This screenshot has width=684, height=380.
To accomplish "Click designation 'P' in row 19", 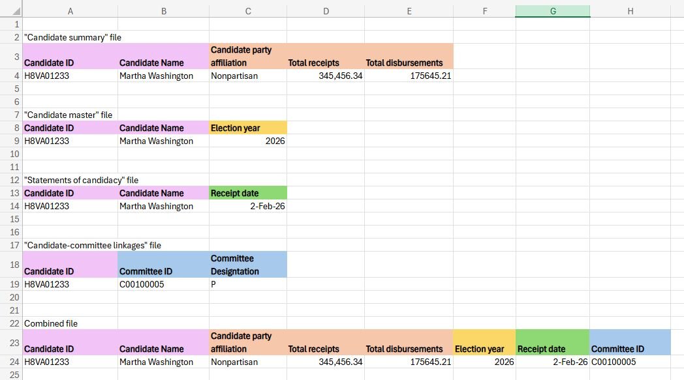I will coord(248,284).
